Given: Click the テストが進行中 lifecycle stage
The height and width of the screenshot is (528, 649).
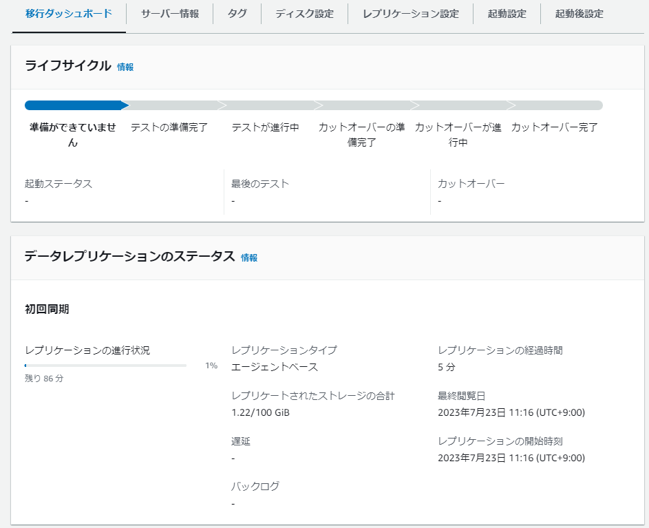Looking at the screenshot, I should coord(265,127).
